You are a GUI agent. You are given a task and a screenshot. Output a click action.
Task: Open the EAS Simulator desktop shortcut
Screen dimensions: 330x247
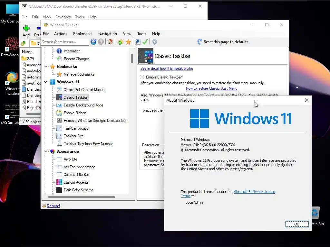[12, 111]
